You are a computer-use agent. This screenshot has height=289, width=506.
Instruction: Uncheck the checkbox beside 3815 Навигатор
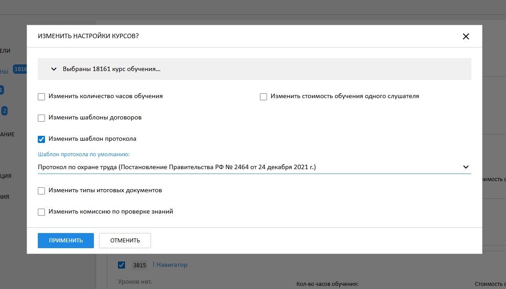(121, 265)
